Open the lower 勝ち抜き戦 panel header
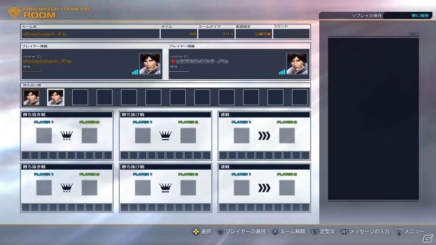 click(67, 167)
